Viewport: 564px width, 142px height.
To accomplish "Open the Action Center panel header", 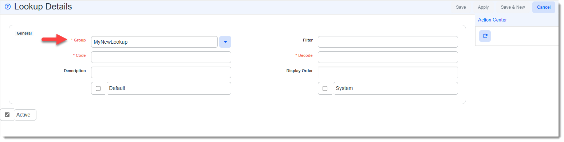I will [517, 20].
